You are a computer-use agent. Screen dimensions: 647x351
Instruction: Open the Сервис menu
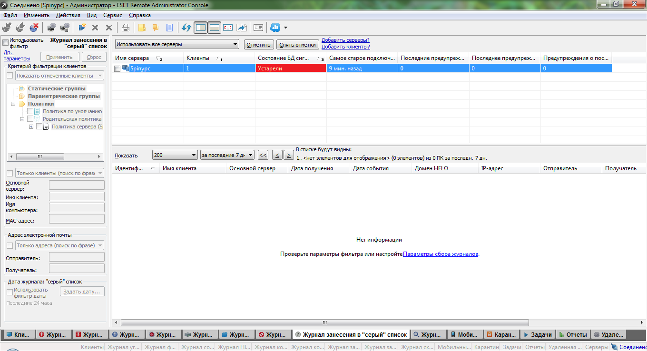coord(113,15)
